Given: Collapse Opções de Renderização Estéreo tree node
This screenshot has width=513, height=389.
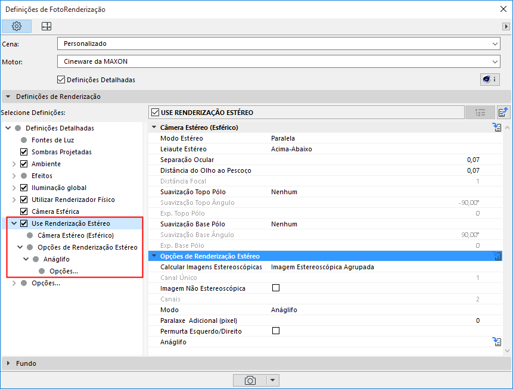Looking at the screenshot, I should 20,247.
